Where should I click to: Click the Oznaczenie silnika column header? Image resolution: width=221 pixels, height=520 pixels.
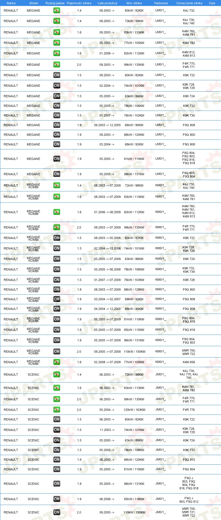tap(189, 3)
